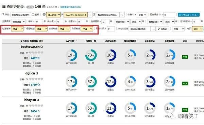Open score link 1719 for dgl.cn

tap(34, 85)
